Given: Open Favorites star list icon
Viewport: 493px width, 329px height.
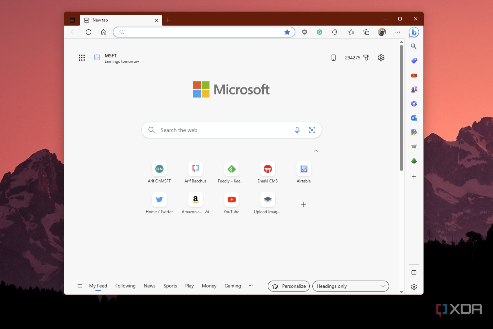Looking at the screenshot, I should [351, 32].
